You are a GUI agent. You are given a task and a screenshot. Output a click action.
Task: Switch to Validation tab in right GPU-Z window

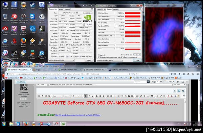click(116, 9)
